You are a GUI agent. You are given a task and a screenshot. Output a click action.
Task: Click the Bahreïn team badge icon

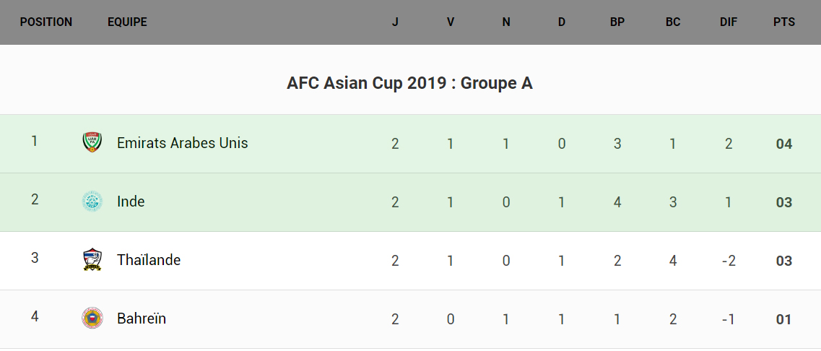click(92, 318)
